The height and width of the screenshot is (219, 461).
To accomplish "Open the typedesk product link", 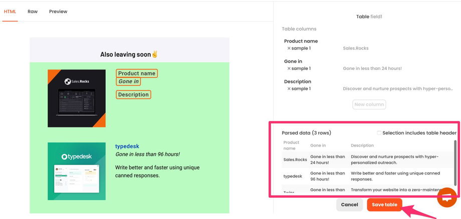I will 127,146.
